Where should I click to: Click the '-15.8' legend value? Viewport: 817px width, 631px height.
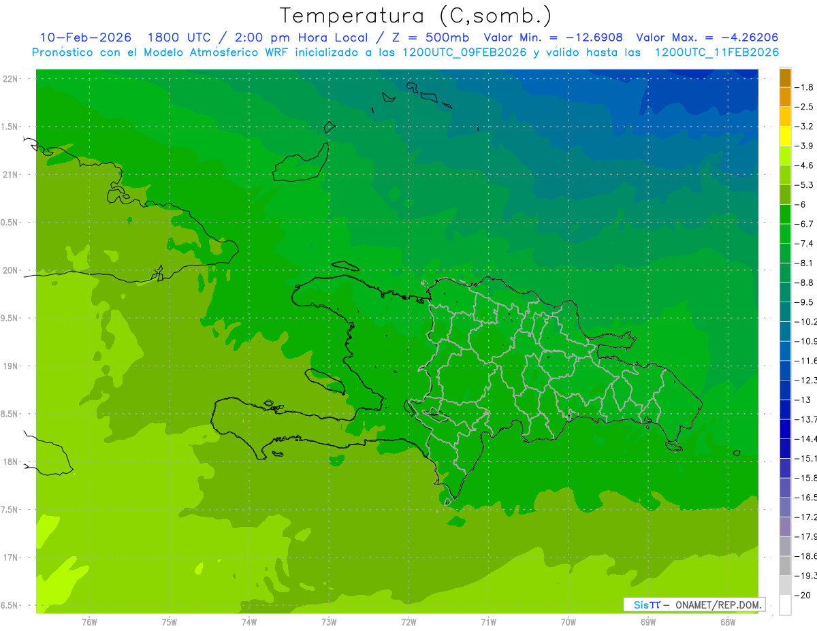[x=806, y=478]
